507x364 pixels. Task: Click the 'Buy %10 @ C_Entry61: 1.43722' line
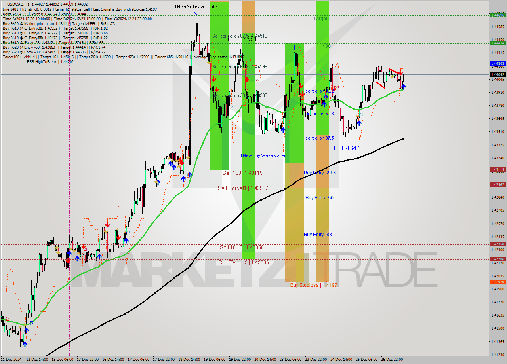[55, 33]
